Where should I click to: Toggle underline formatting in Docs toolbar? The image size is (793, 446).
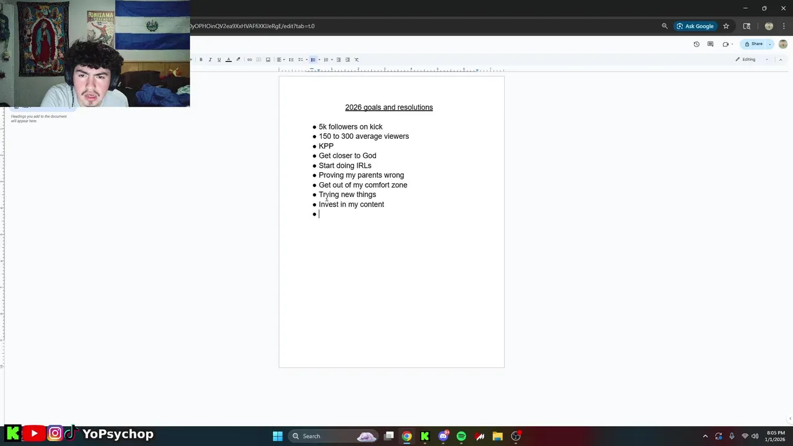[x=219, y=59]
